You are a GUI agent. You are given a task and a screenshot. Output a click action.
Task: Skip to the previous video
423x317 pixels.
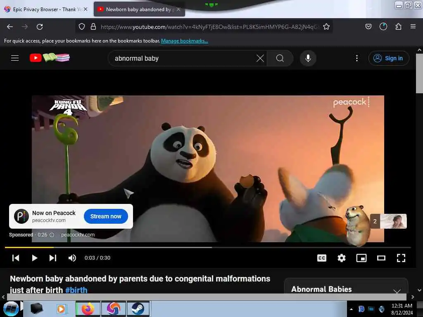(16, 258)
